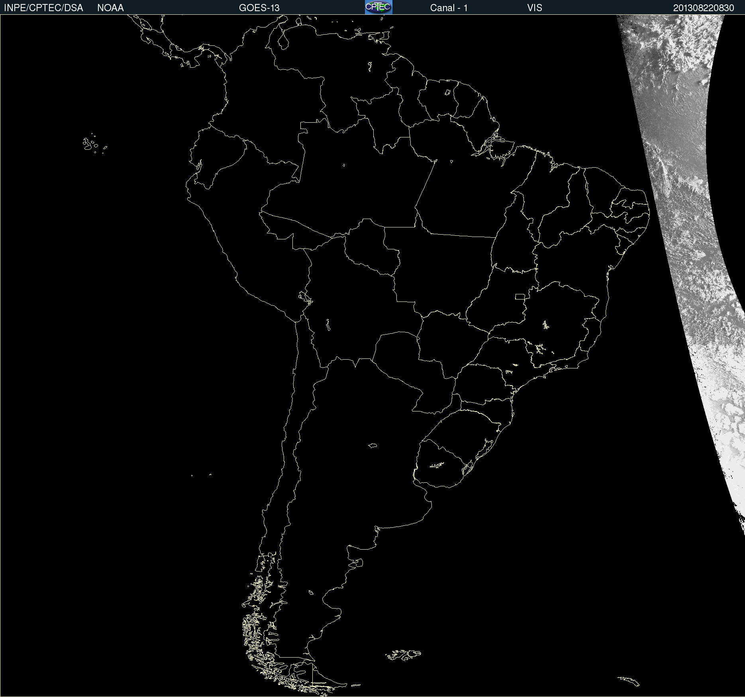The height and width of the screenshot is (697, 745).
Task: Click the Canal - 1 label
Action: (449, 8)
